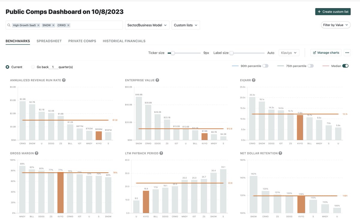This screenshot has width=360, height=224.
Task: Open the Annualized Revenue Run Rate help icon
Action: point(63,80)
